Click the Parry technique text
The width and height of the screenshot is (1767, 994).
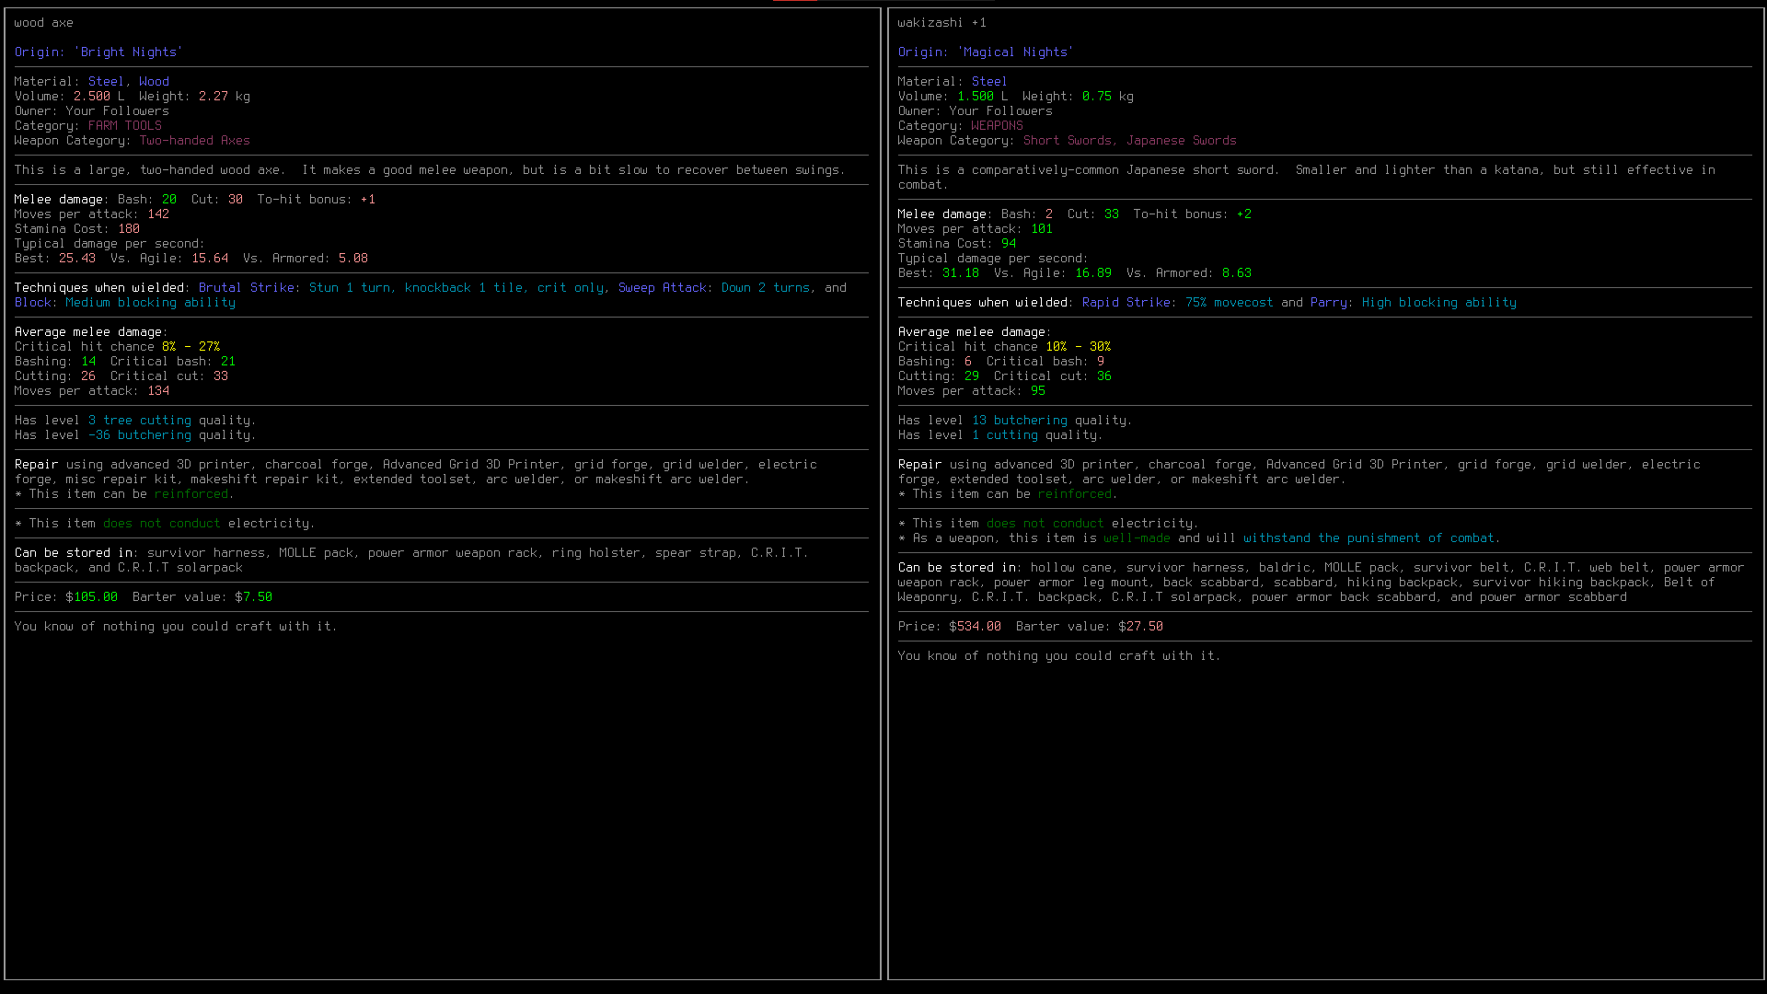[x=1328, y=303]
